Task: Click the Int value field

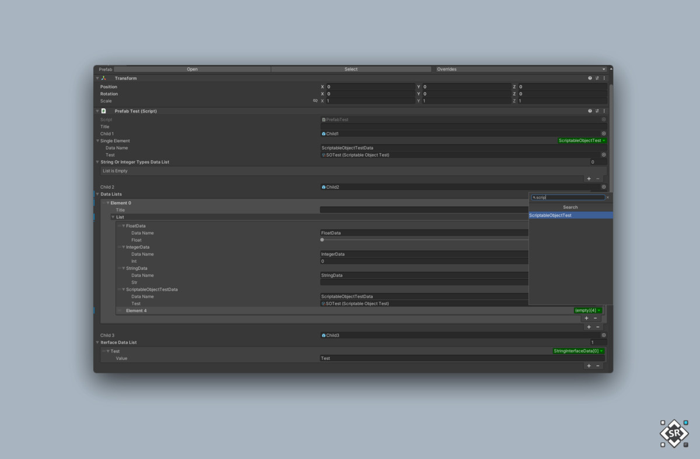Action: point(424,261)
